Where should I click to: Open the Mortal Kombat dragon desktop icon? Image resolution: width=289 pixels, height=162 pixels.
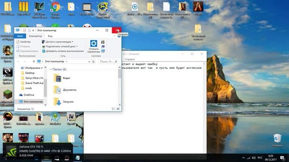pyautogui.click(x=8, y=120)
